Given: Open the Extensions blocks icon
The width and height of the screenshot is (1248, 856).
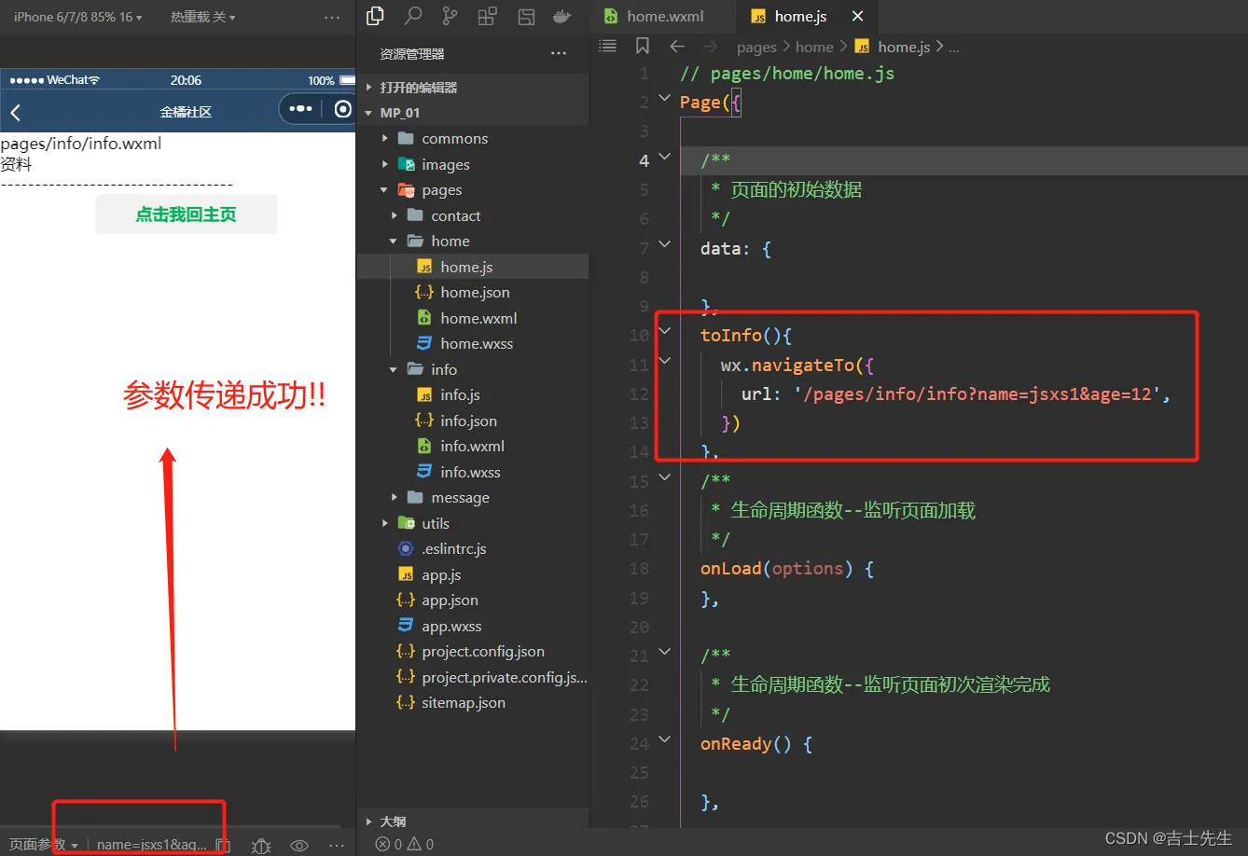Looking at the screenshot, I should click(487, 16).
